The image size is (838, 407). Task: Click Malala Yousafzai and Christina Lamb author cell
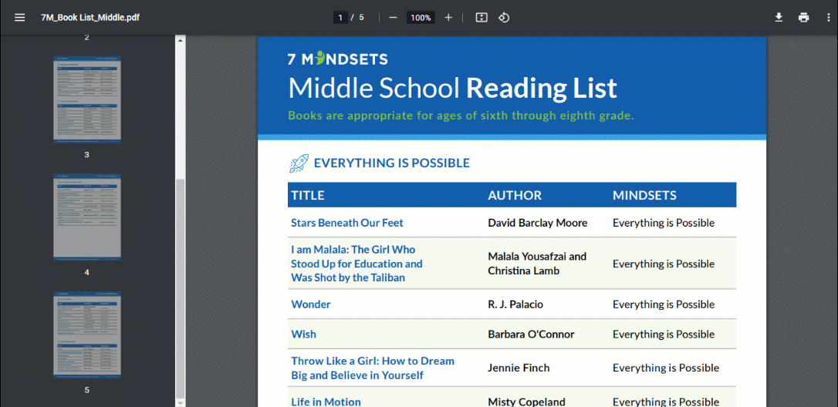click(537, 264)
